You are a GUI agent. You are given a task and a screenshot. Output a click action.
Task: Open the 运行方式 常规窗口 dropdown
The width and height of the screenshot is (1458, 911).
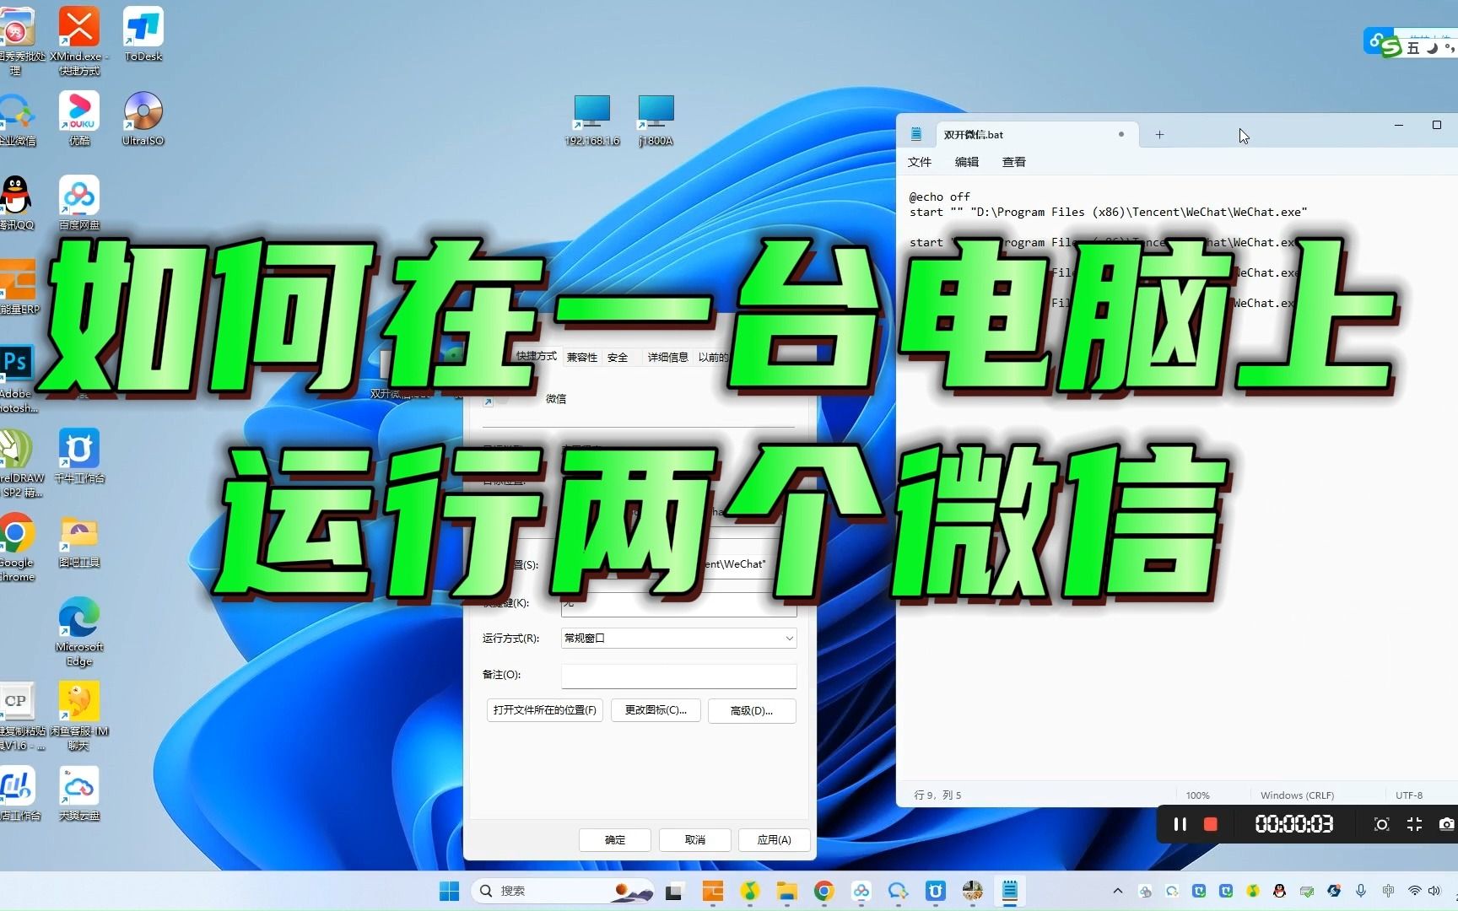tap(678, 639)
